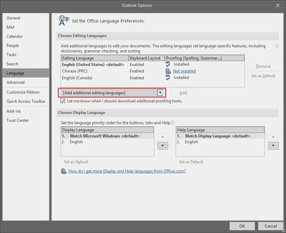Click the Office language preferences icon
Screen dimensions: 286x233
click(x=64, y=21)
